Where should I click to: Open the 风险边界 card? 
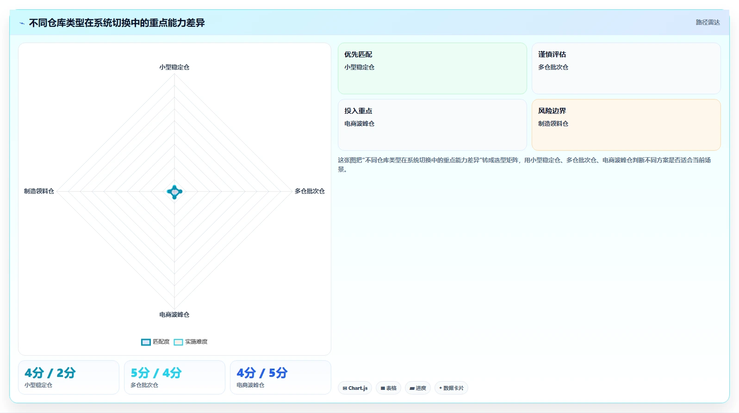[626, 125]
